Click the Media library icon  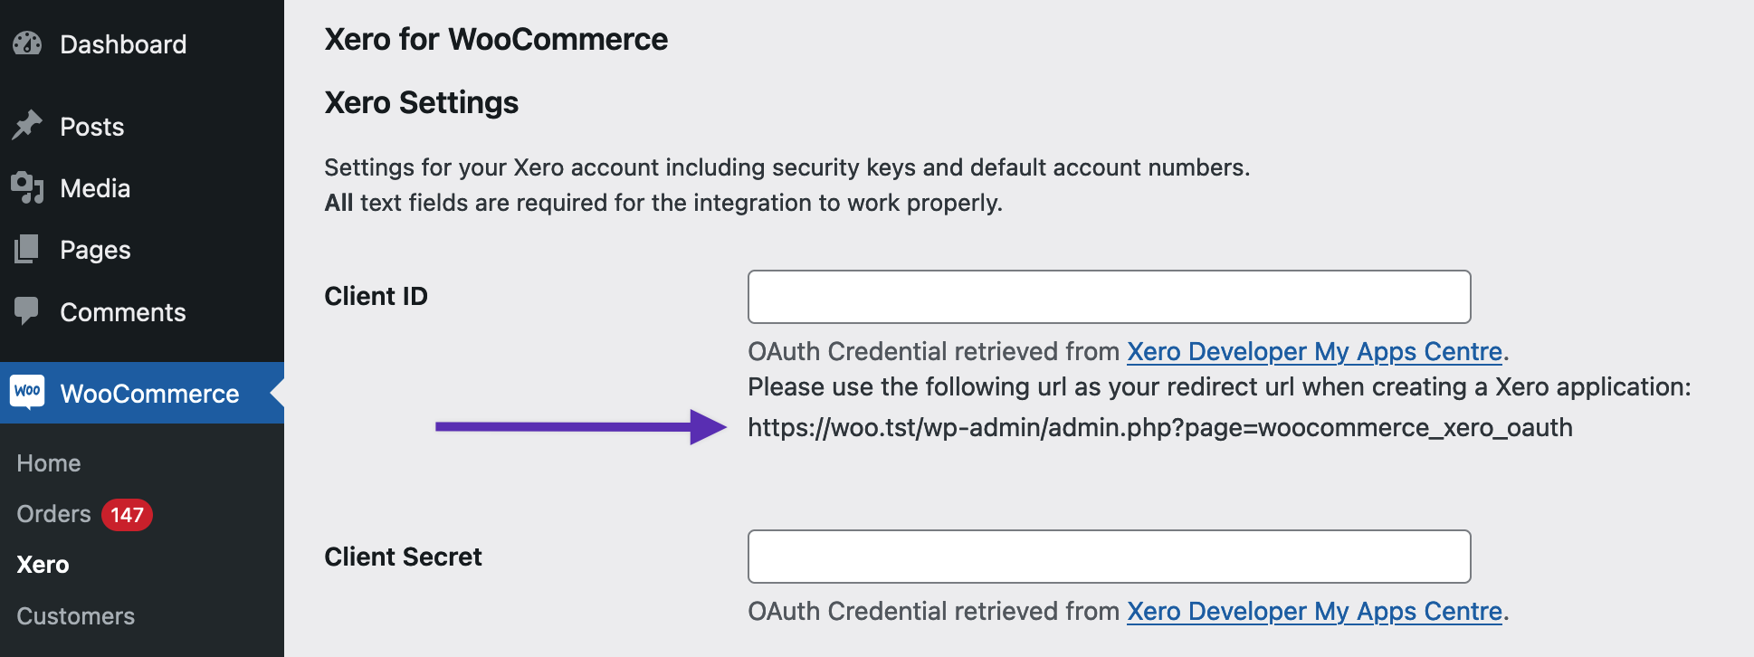pyautogui.click(x=27, y=188)
